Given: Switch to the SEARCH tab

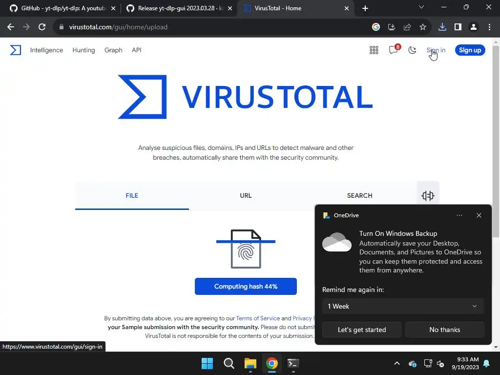Looking at the screenshot, I should 360,195.
